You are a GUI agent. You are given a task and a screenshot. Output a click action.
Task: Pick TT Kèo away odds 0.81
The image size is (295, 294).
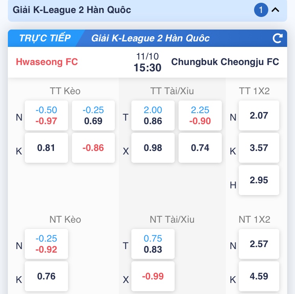coord(46,148)
